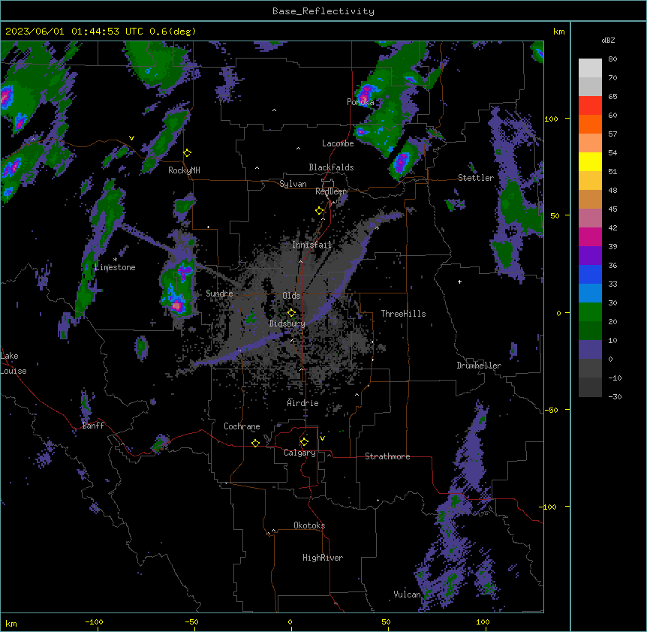
Task: Click the -50 tick on the bottom axis
Action: pos(191,621)
